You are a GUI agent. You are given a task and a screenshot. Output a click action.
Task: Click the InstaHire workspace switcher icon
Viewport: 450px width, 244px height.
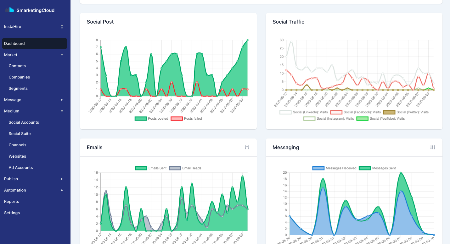[62, 27]
